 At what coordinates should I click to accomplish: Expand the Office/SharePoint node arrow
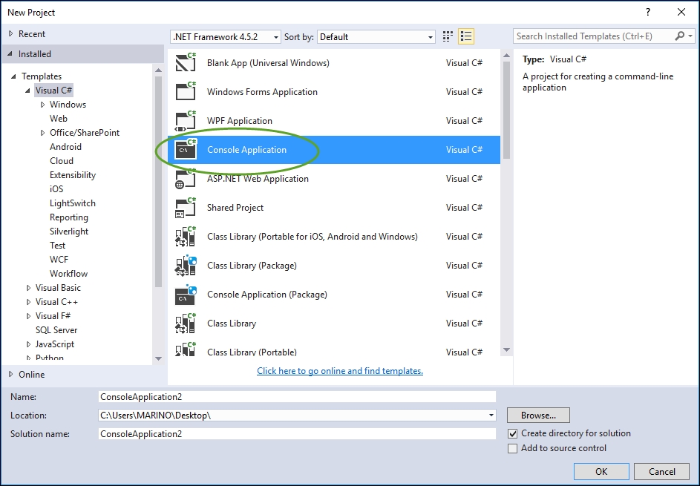coord(42,133)
